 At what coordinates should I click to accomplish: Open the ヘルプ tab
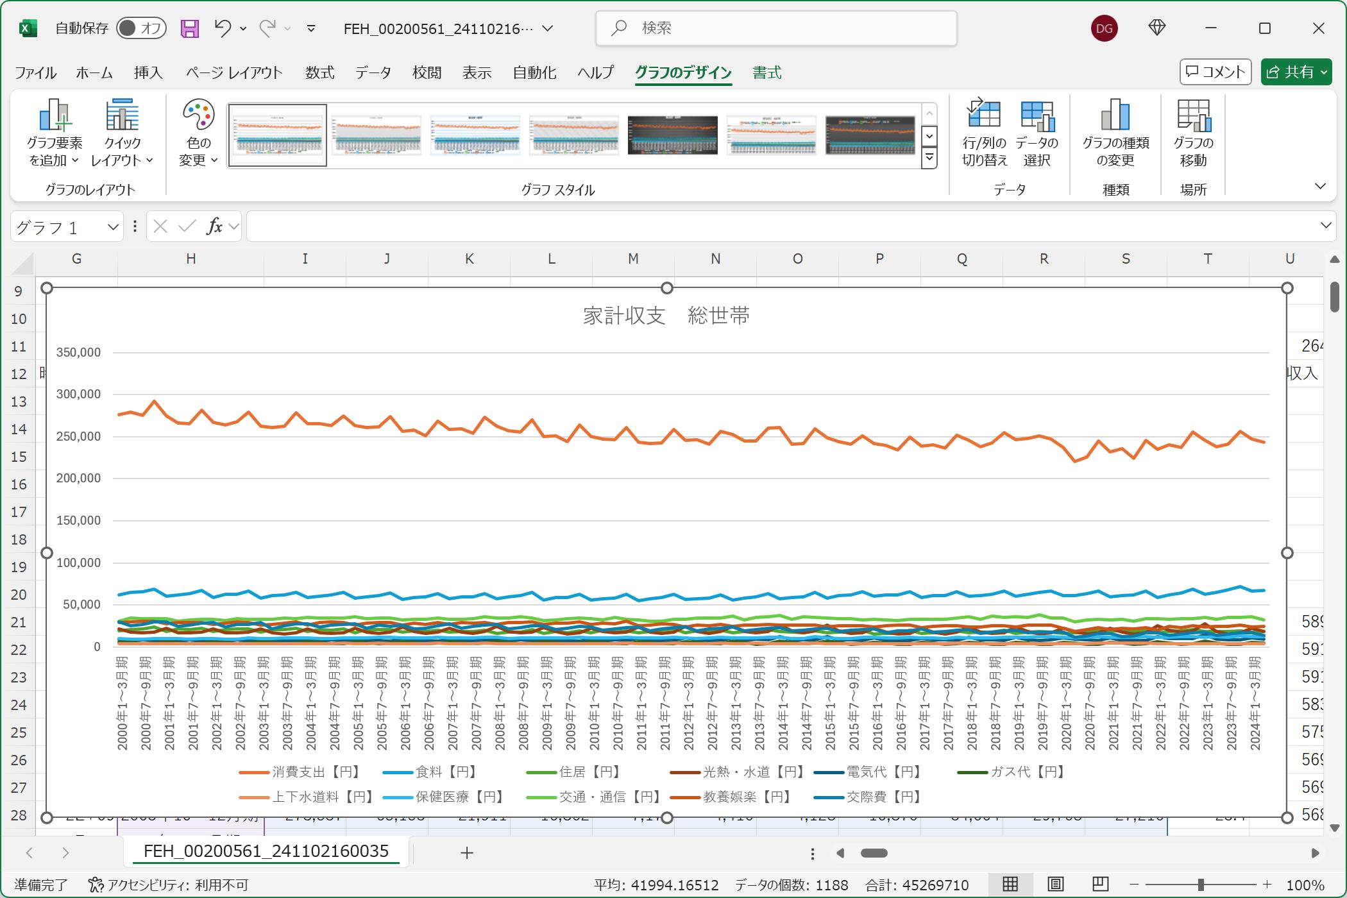595,72
